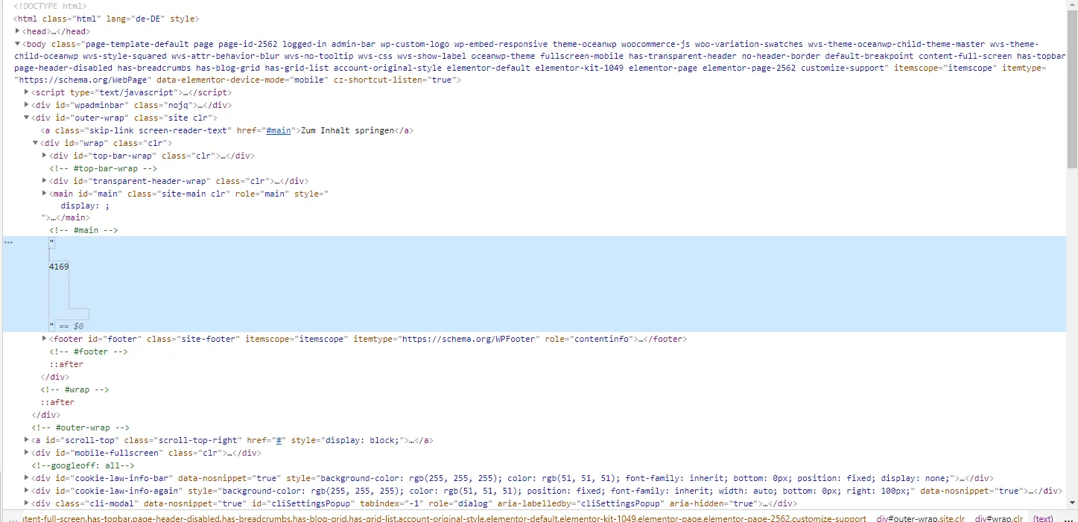Expand the wpadminbar div node

26,105
